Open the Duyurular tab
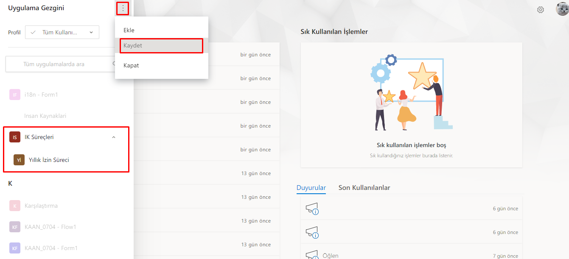The image size is (569, 259). tap(311, 187)
